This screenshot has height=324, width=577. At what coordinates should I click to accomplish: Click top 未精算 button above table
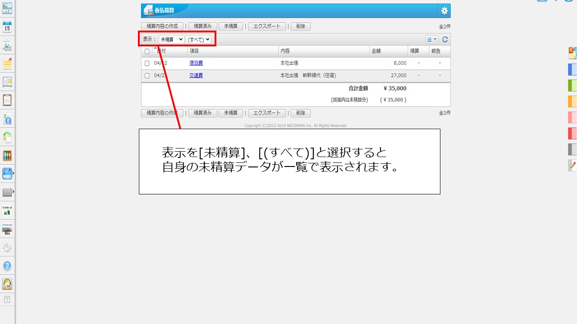click(231, 27)
